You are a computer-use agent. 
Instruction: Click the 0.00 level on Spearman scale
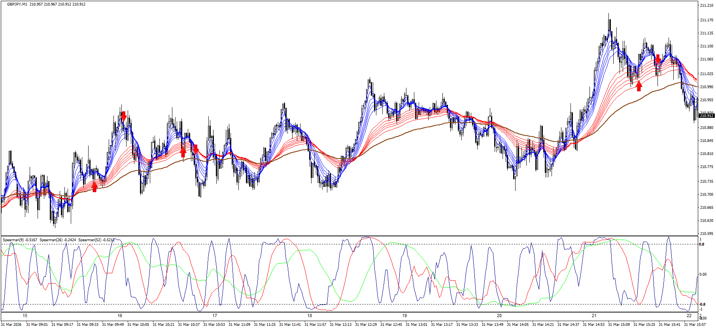703,274
